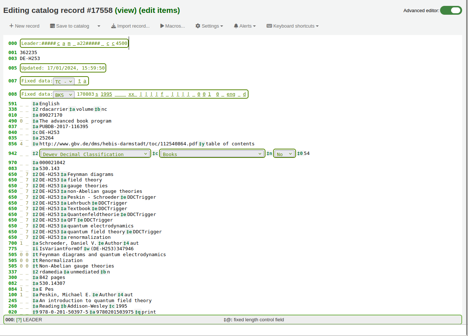Click 530.143 in field 083
468x336 pixels.
click(49, 169)
